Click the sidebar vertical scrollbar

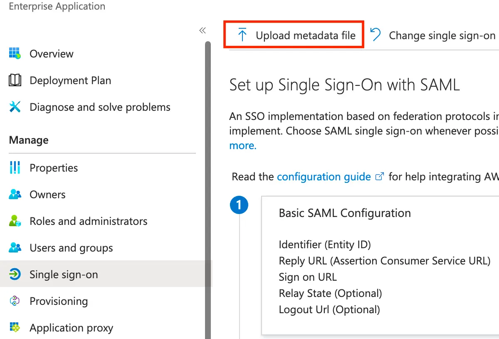208,187
